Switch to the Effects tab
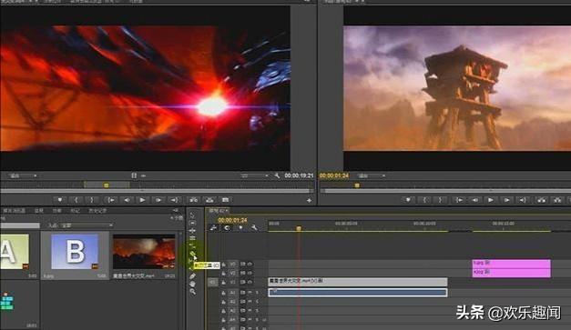 tap(56, 210)
